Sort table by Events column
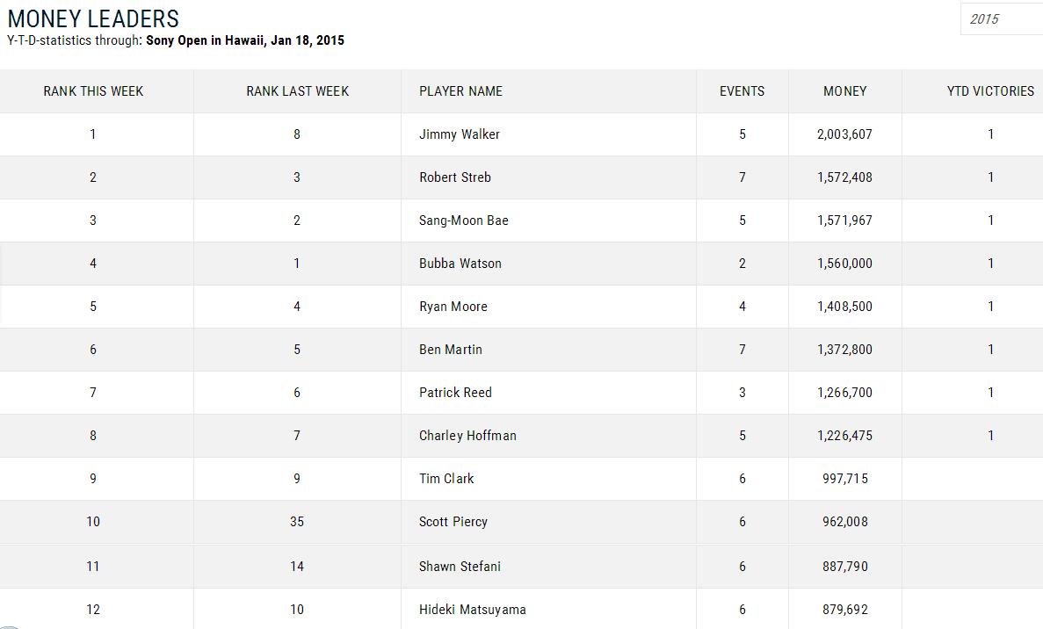This screenshot has height=629, width=1043. point(742,91)
